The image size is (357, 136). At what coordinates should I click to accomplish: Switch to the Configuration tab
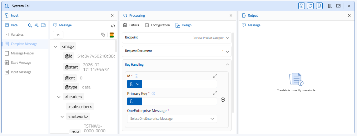157,25
